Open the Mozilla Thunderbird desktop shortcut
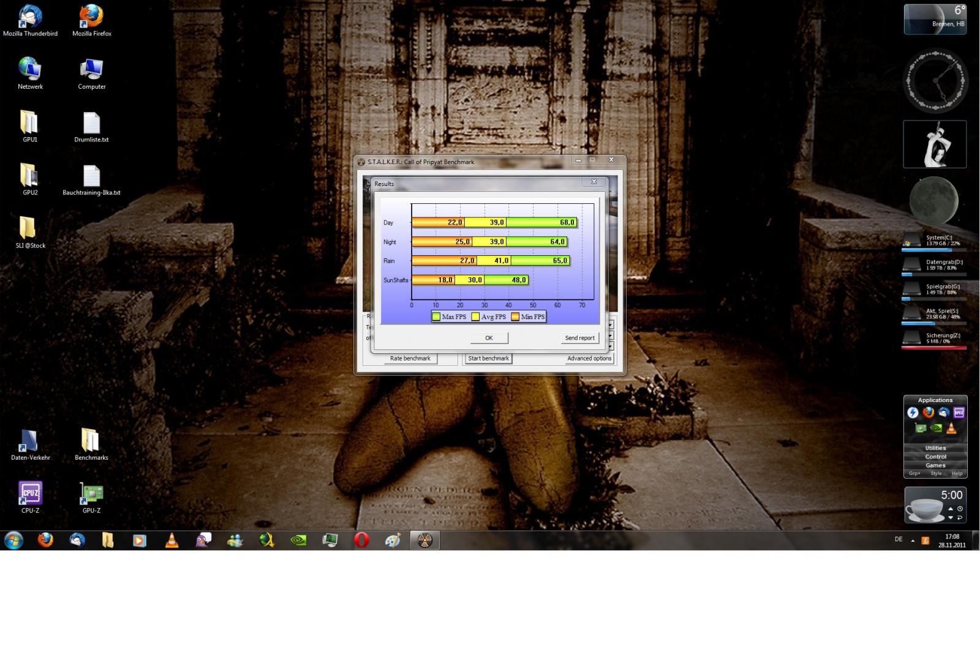This screenshot has height=661, width=980. pyautogui.click(x=30, y=20)
